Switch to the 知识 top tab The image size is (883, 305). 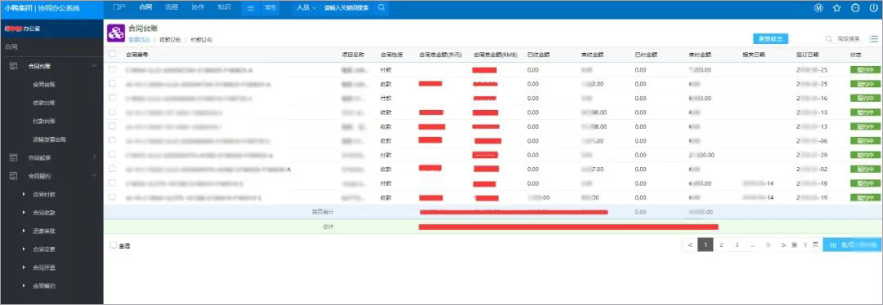tap(224, 7)
